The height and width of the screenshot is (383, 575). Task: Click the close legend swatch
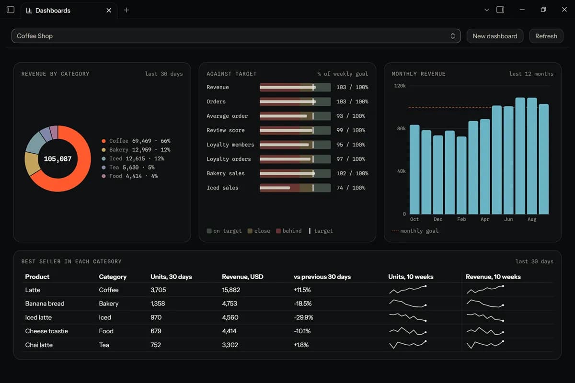point(250,231)
